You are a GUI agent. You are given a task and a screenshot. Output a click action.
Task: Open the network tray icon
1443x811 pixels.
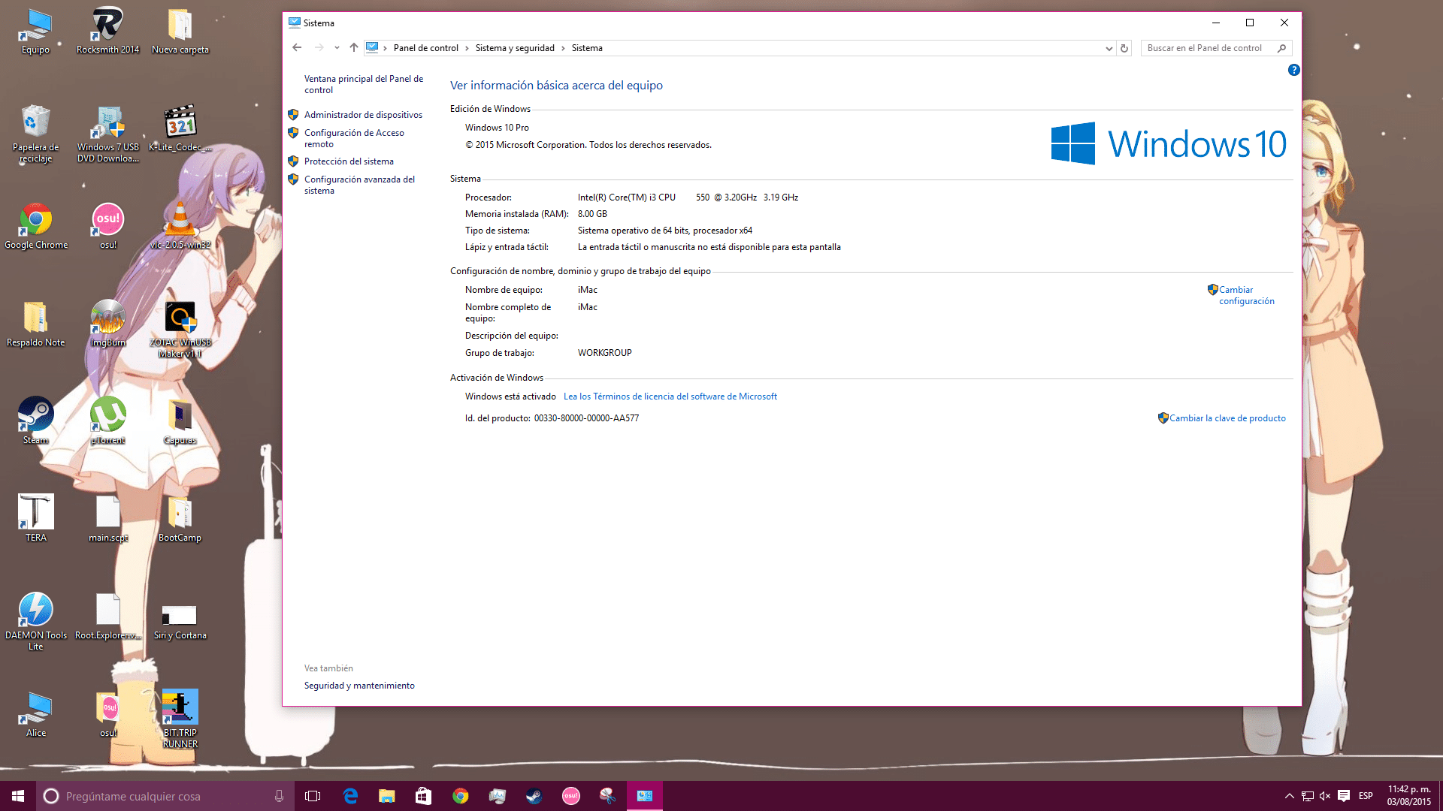[x=1308, y=796]
